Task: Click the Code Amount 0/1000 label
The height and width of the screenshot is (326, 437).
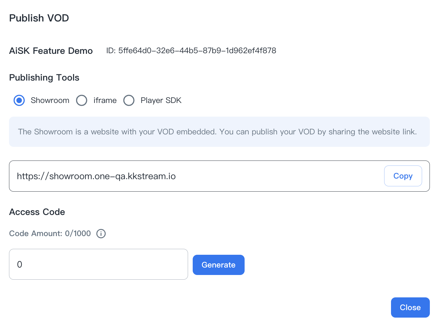Action: (50, 234)
